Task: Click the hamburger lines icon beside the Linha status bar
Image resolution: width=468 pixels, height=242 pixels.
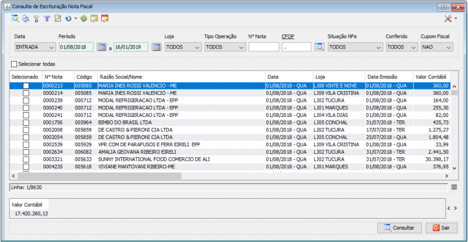Action: [454, 187]
